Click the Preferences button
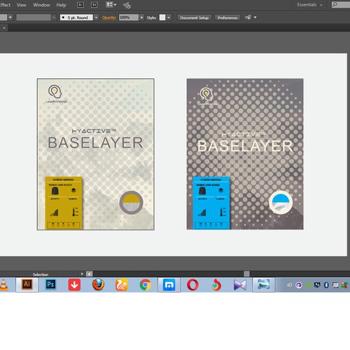 pos(227,17)
